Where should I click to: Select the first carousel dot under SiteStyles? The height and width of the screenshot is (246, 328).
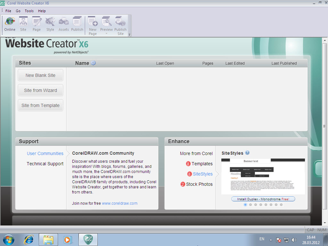pos(245,205)
